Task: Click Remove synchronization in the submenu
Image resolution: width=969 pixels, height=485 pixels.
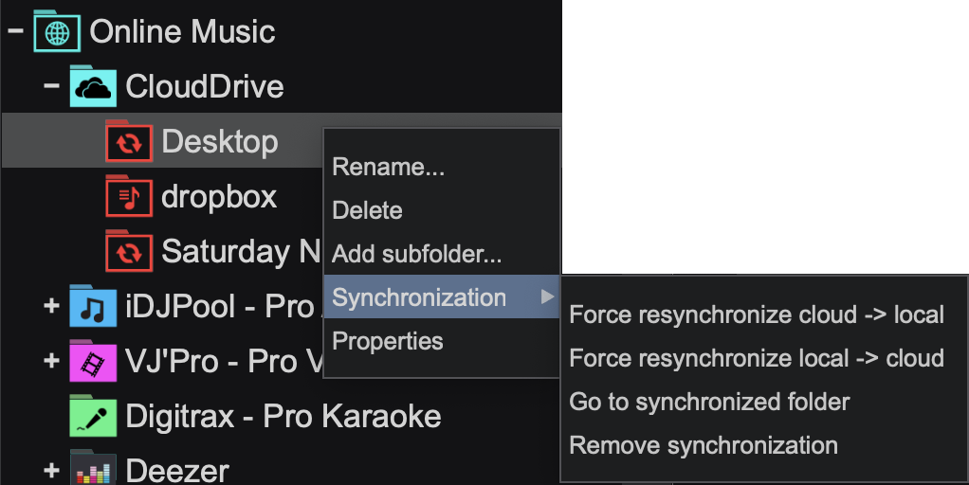Action: (x=704, y=445)
